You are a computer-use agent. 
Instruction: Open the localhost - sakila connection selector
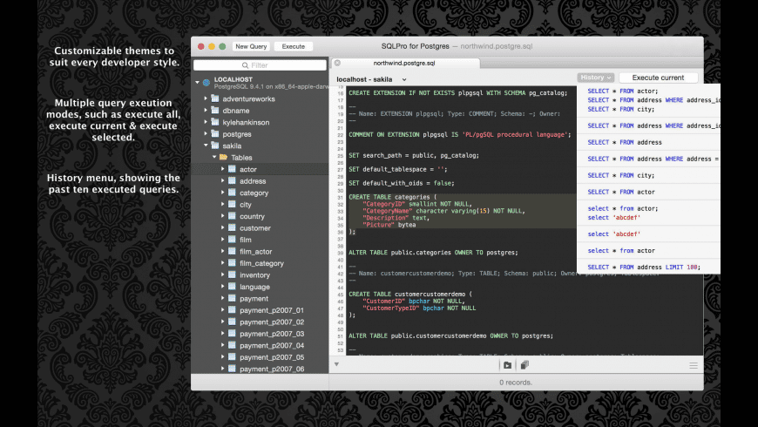pyautogui.click(x=371, y=79)
